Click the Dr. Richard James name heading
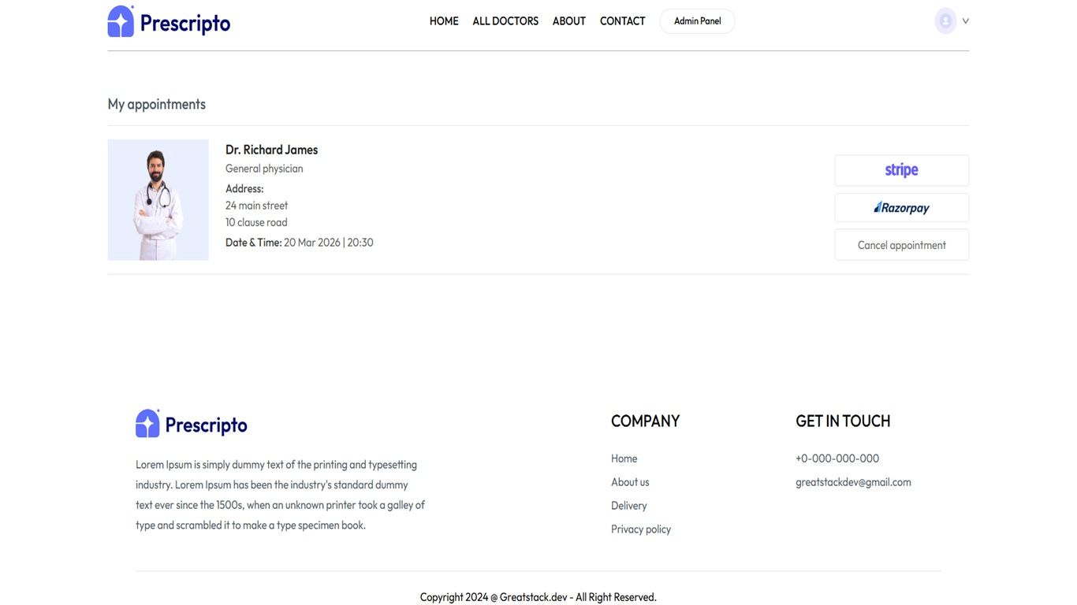The image size is (1077, 605). click(271, 150)
